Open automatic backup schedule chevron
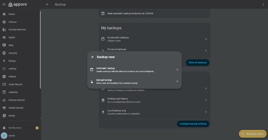 point(206,88)
